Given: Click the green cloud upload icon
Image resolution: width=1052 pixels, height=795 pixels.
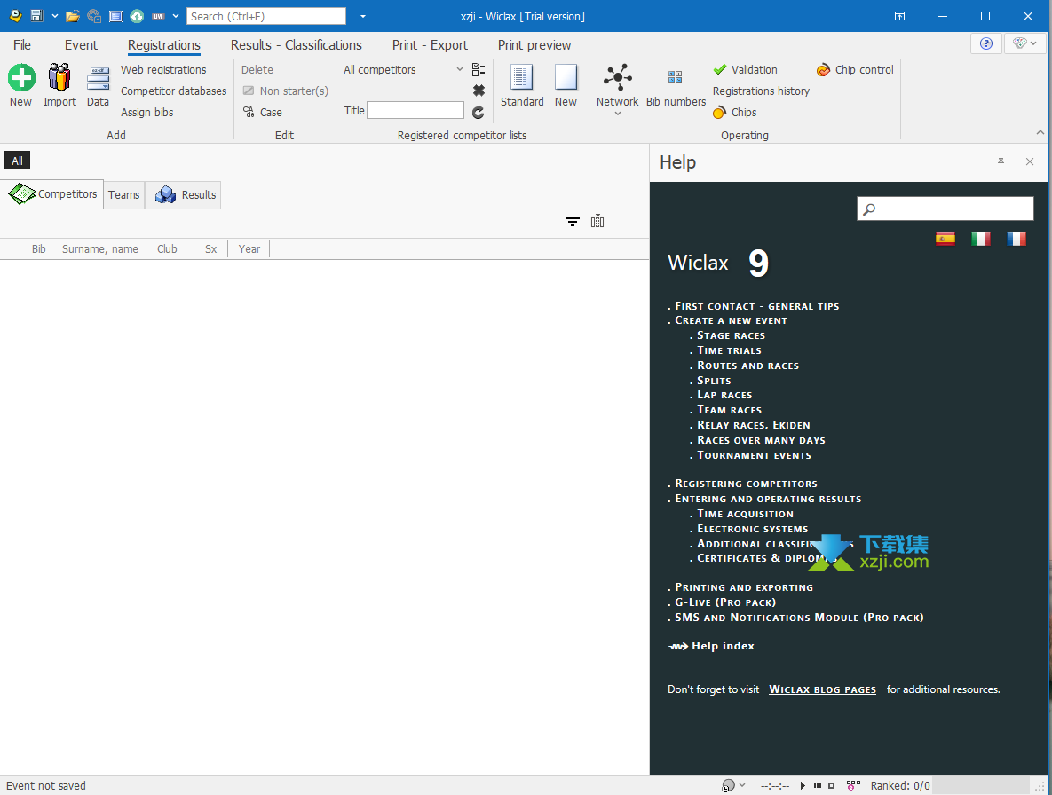Looking at the screenshot, I should pyautogui.click(x=137, y=16).
